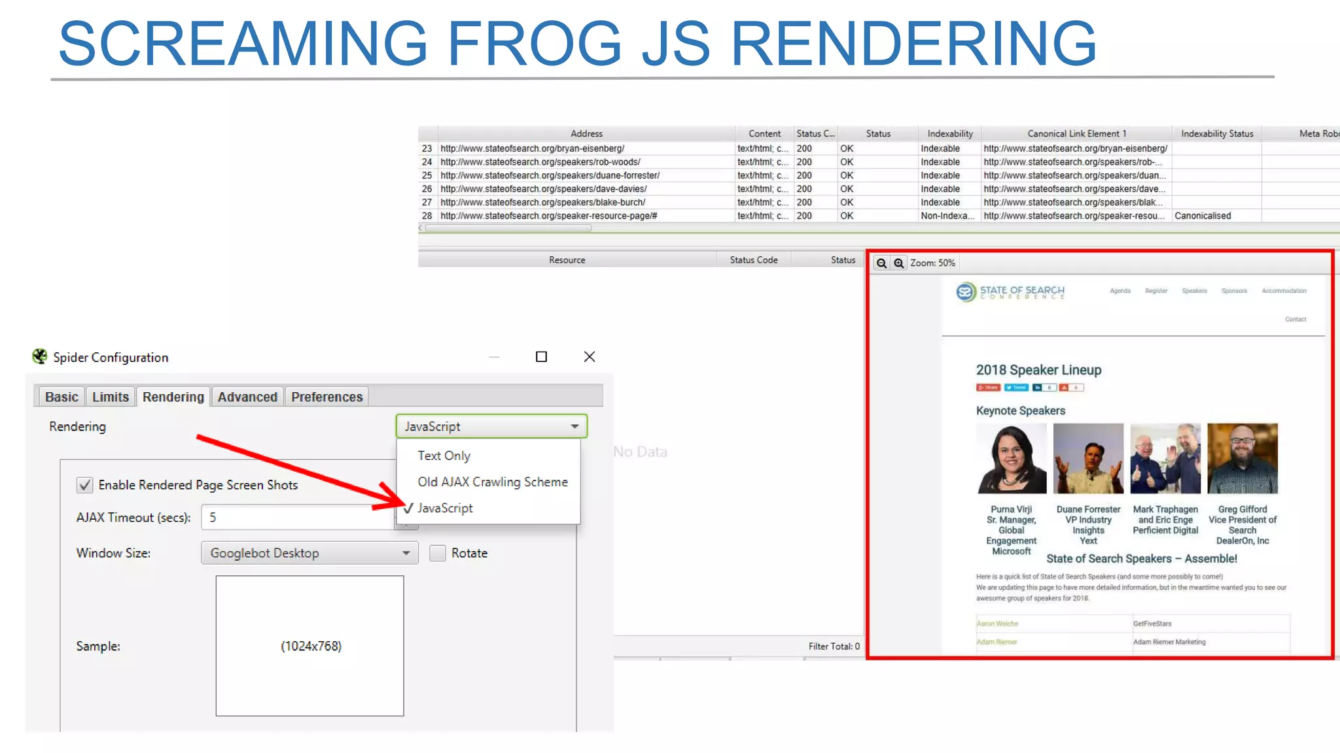Viewport: 1340px width, 753px height.
Task: Click the blue Tweet share button
Action: 1017,388
